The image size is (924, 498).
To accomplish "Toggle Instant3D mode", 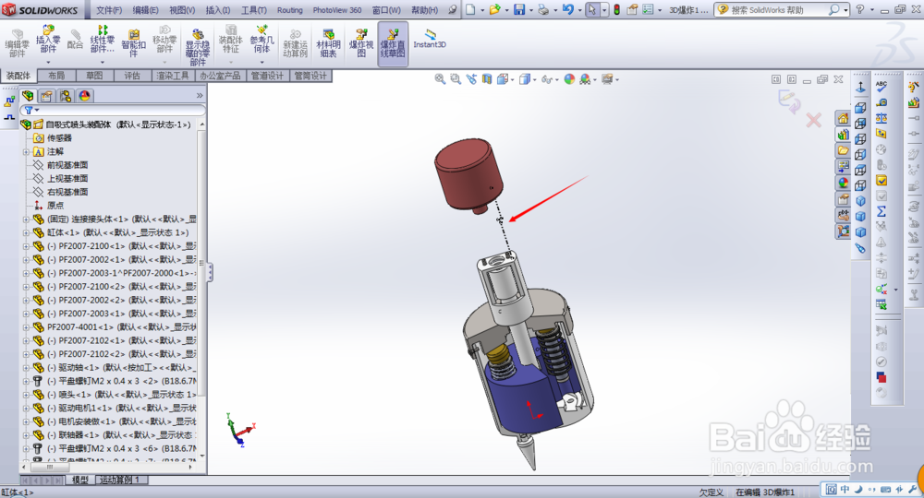I will (x=430, y=39).
